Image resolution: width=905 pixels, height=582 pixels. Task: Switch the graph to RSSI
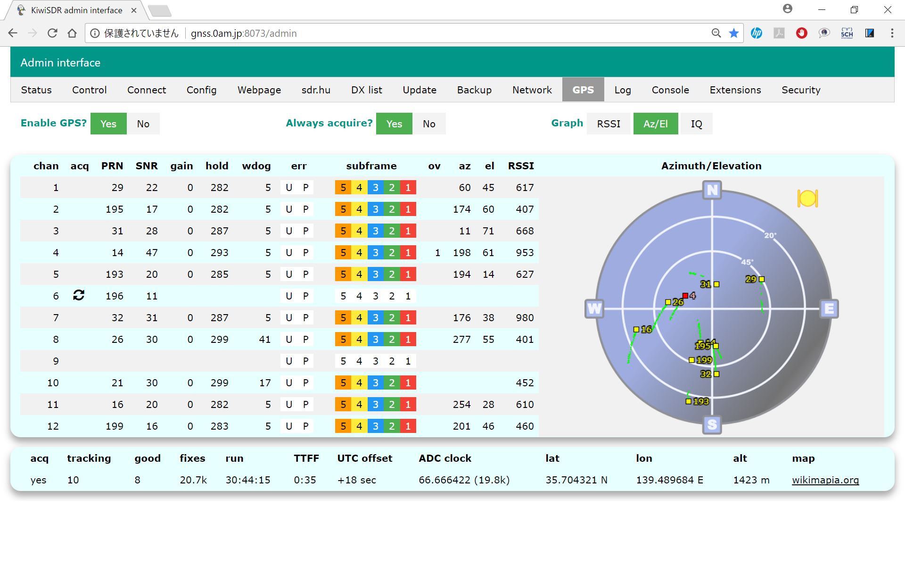coord(608,124)
